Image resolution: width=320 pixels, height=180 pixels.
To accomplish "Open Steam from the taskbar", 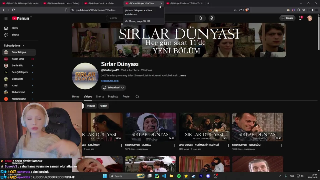I will (193, 176).
